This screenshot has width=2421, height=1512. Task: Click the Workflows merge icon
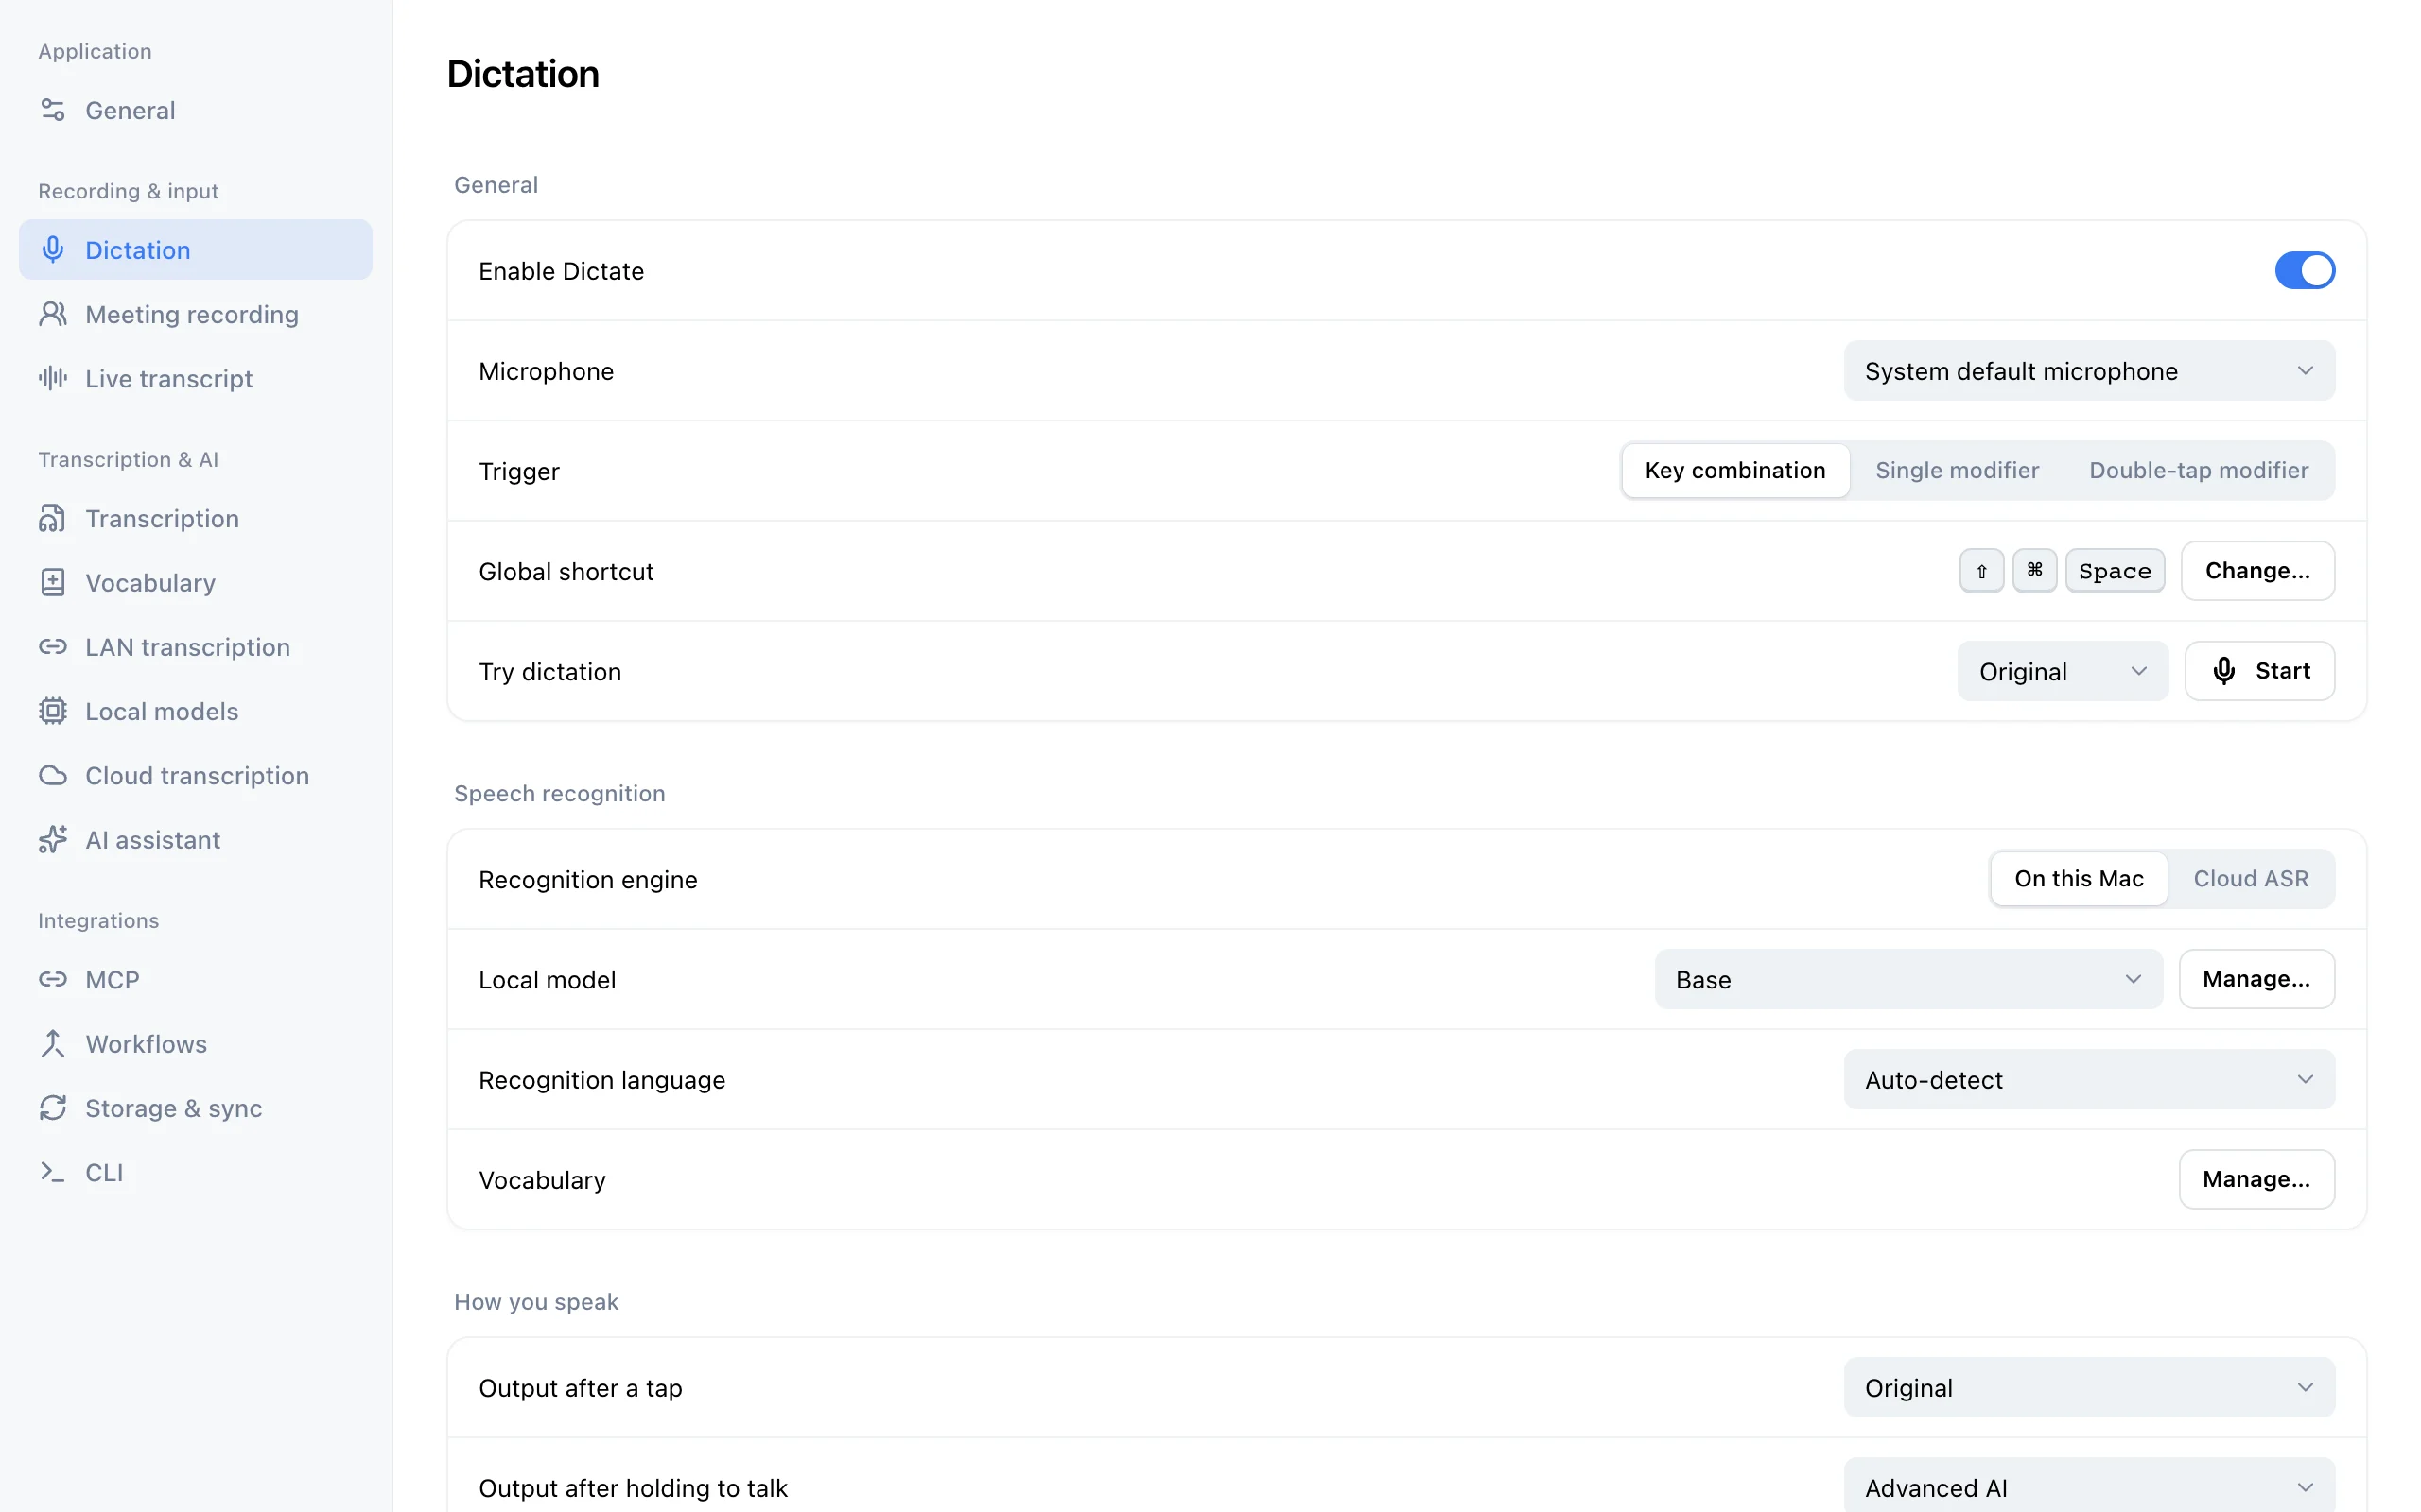(x=53, y=1043)
